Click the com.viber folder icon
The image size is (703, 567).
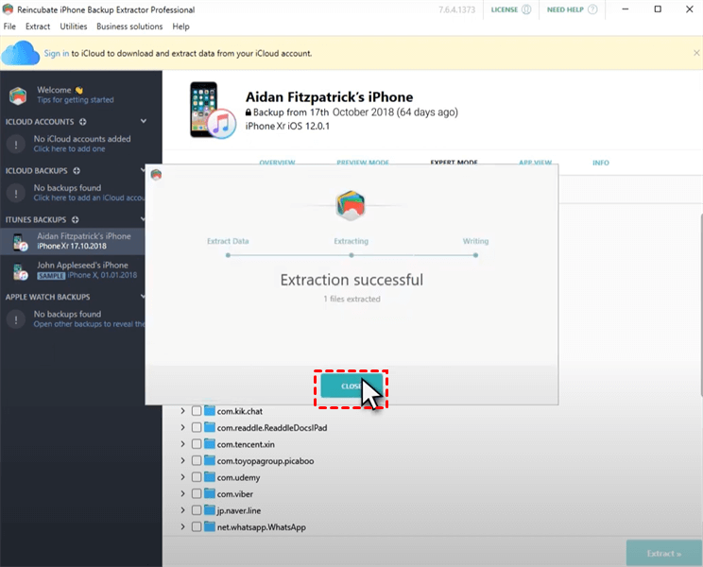pyautogui.click(x=210, y=493)
